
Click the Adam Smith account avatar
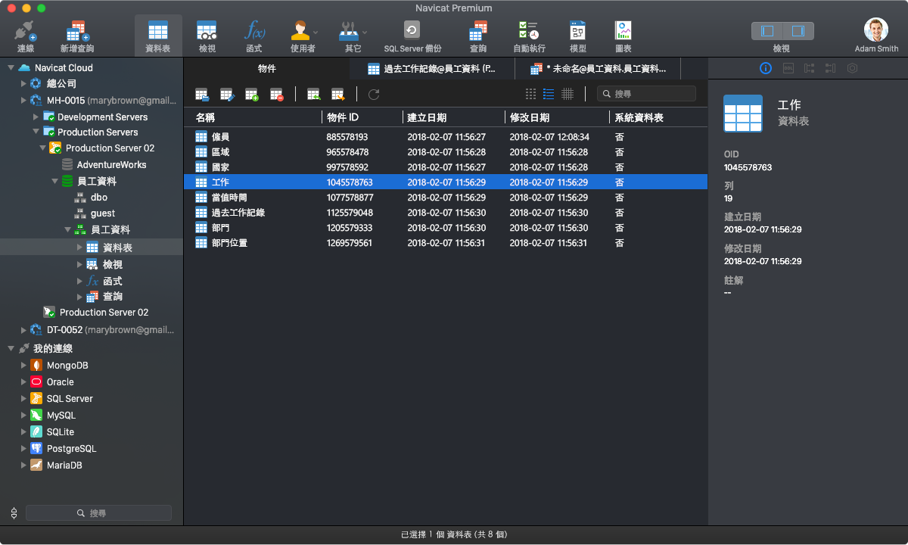coord(876,30)
